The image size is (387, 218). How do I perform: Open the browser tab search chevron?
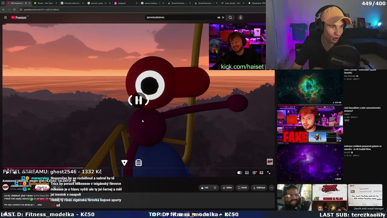click(x=3, y=3)
